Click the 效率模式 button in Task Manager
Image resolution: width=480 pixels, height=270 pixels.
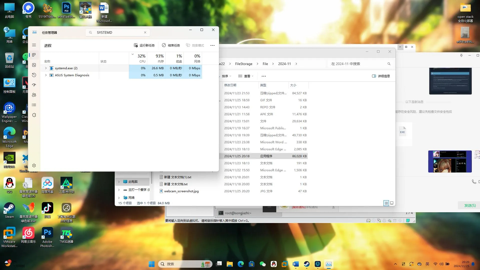pos(195,45)
